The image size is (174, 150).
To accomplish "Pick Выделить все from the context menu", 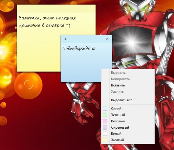I will pos(128,100).
